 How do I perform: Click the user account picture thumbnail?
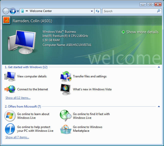tap(6, 20)
